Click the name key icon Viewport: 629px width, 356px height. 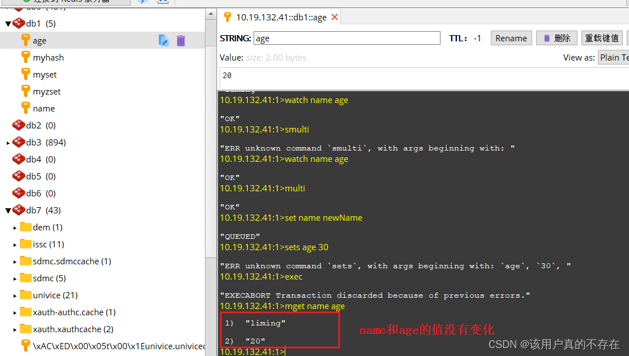[25, 108]
